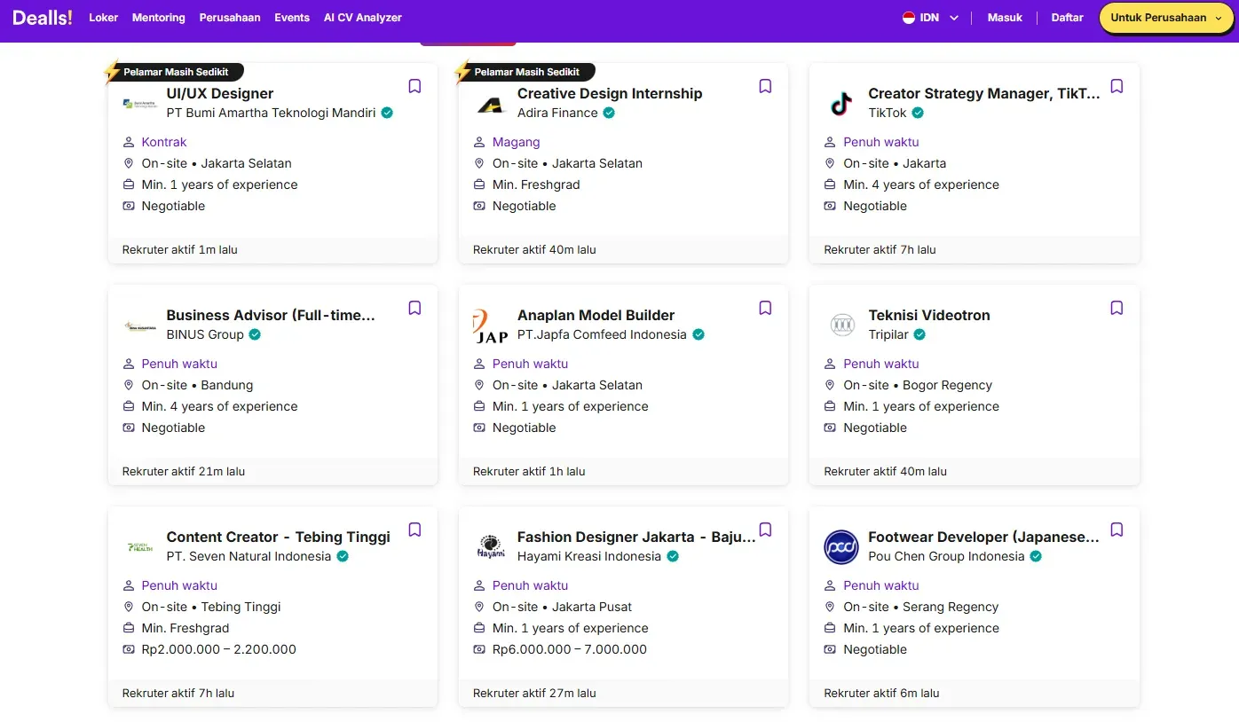The height and width of the screenshot is (722, 1239).
Task: Click the verified badge beside PT.Japfa Comfeed Indonesia
Action: tap(698, 334)
